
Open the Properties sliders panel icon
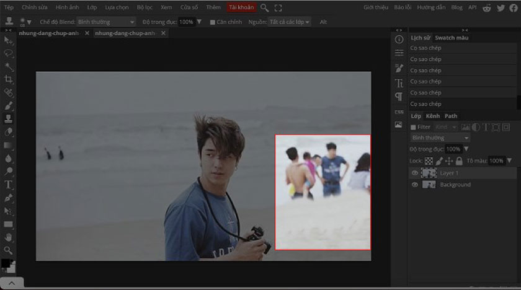pyautogui.click(x=399, y=53)
